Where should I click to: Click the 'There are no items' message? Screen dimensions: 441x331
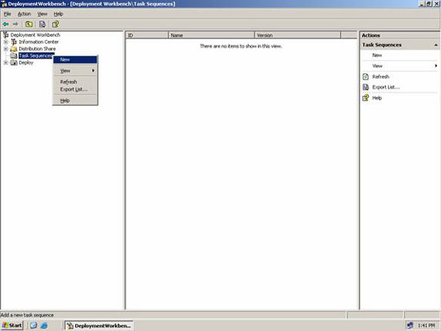coord(241,46)
